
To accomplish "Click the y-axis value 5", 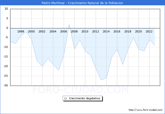I will pos(7,18).
